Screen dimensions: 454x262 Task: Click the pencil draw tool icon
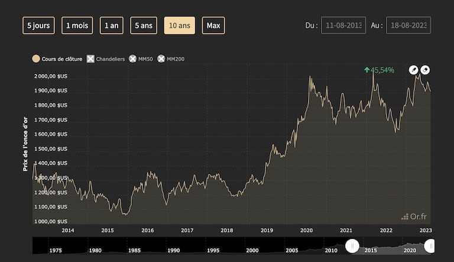coord(414,70)
